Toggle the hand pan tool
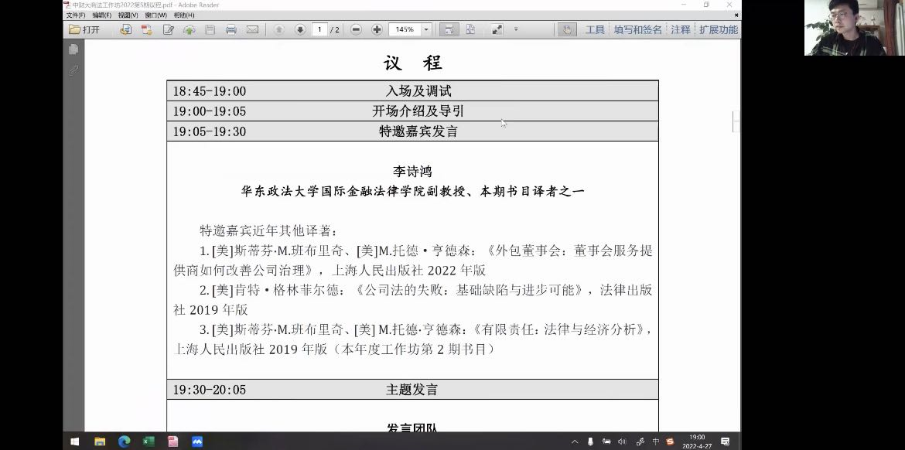 coord(567,29)
